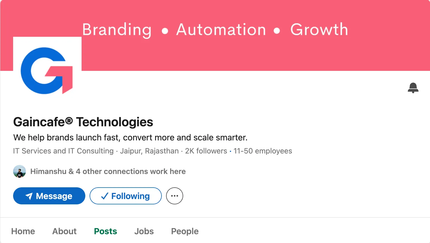
Task: Click Message to start a conversation
Action: pos(49,196)
